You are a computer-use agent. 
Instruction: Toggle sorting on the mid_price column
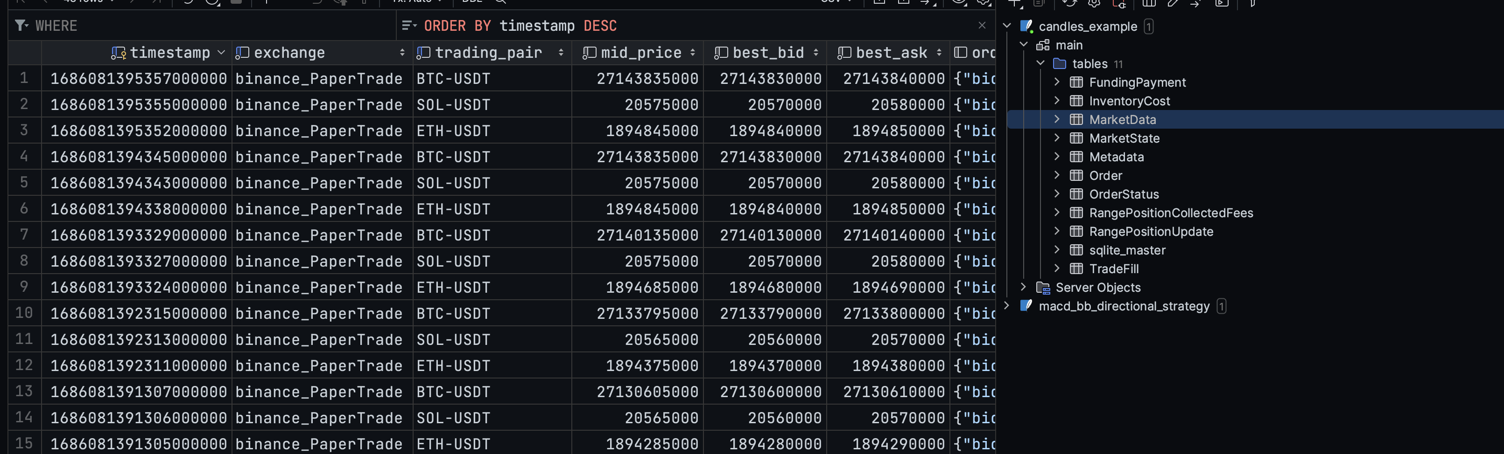coord(692,53)
